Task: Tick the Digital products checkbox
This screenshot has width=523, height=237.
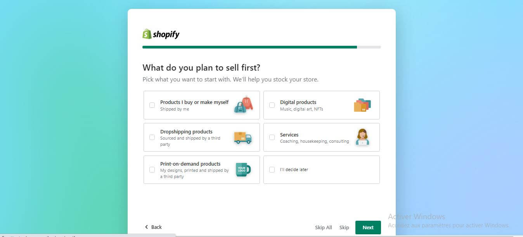Action: [x=272, y=105]
